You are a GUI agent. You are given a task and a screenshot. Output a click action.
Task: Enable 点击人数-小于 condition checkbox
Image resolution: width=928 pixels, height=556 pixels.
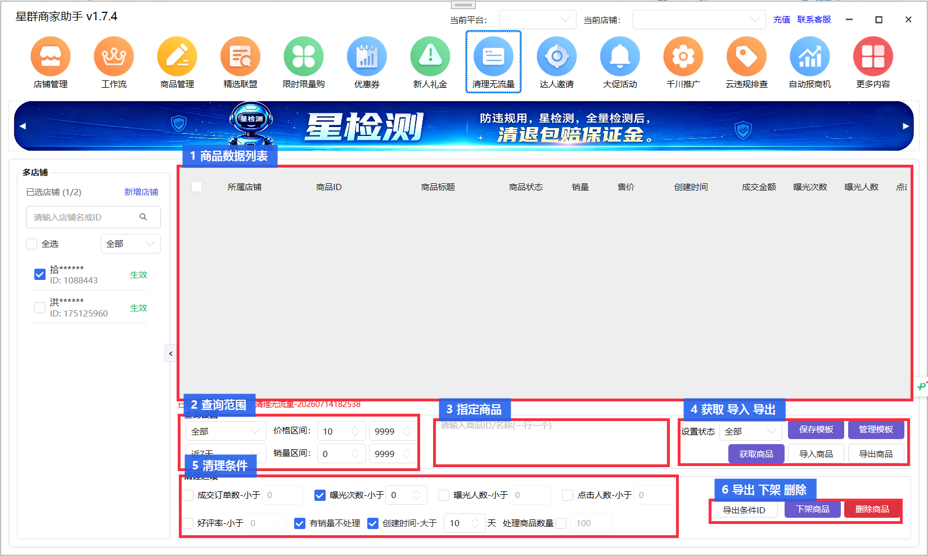pos(567,495)
